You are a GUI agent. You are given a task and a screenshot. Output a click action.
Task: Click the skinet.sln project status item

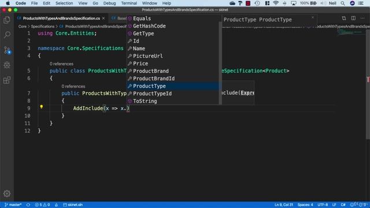[73, 205]
